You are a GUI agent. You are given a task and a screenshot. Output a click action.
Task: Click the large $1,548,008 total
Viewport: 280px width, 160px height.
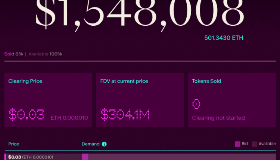140,15
